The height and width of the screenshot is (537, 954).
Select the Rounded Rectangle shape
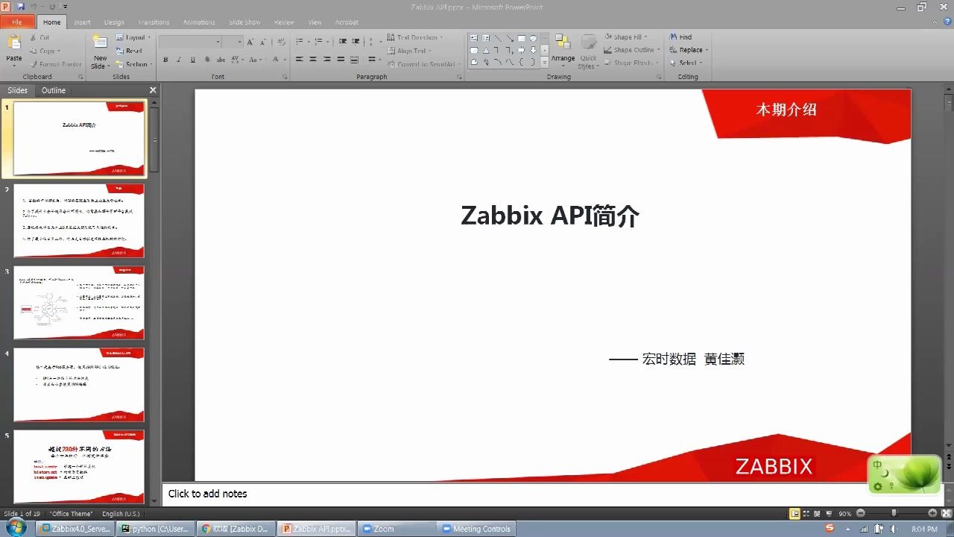pos(474,50)
